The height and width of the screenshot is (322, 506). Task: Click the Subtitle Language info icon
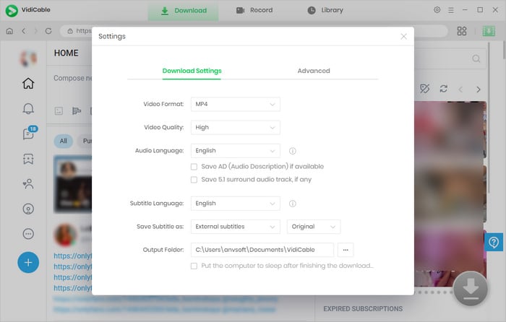click(292, 204)
